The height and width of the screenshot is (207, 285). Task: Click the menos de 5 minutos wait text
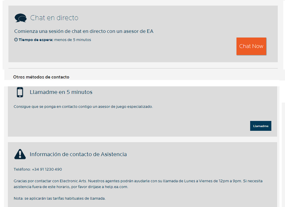point(72,40)
